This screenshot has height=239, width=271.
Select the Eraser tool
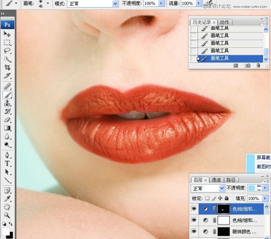pos(7,120)
